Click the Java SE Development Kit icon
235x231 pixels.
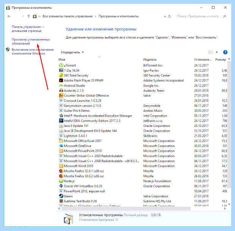[61, 131]
